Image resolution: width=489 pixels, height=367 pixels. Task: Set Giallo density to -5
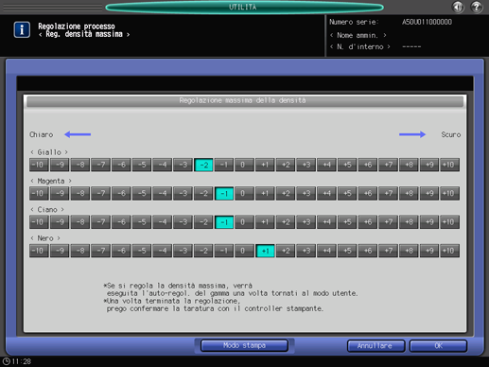coord(142,165)
